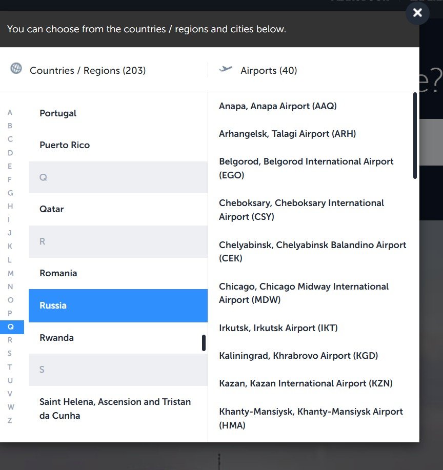Jump to letter F in index
The image size is (443, 470).
click(x=10, y=179)
